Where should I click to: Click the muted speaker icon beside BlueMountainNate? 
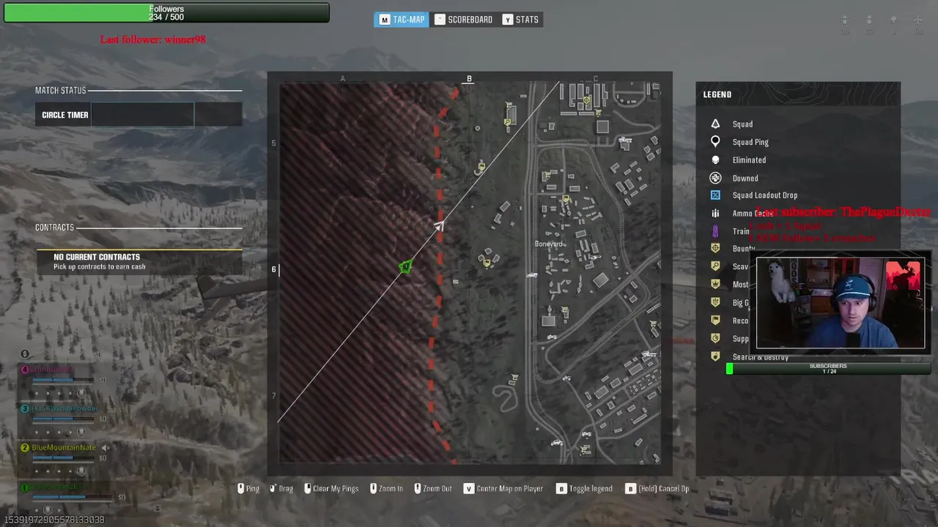[106, 448]
